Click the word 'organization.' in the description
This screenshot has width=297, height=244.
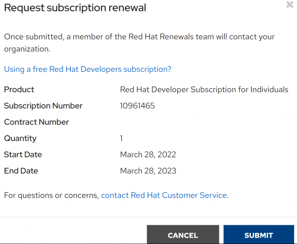(27, 49)
